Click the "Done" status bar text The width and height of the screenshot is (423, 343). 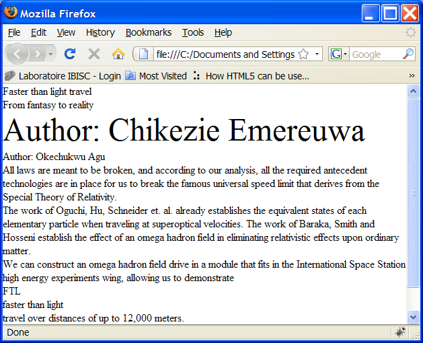pyautogui.click(x=17, y=332)
